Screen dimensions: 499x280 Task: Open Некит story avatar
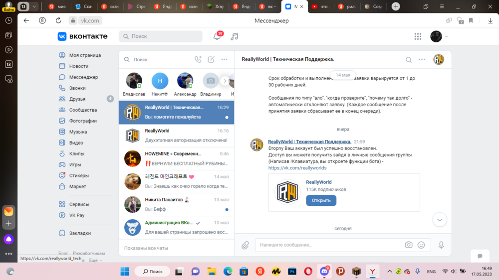click(160, 81)
